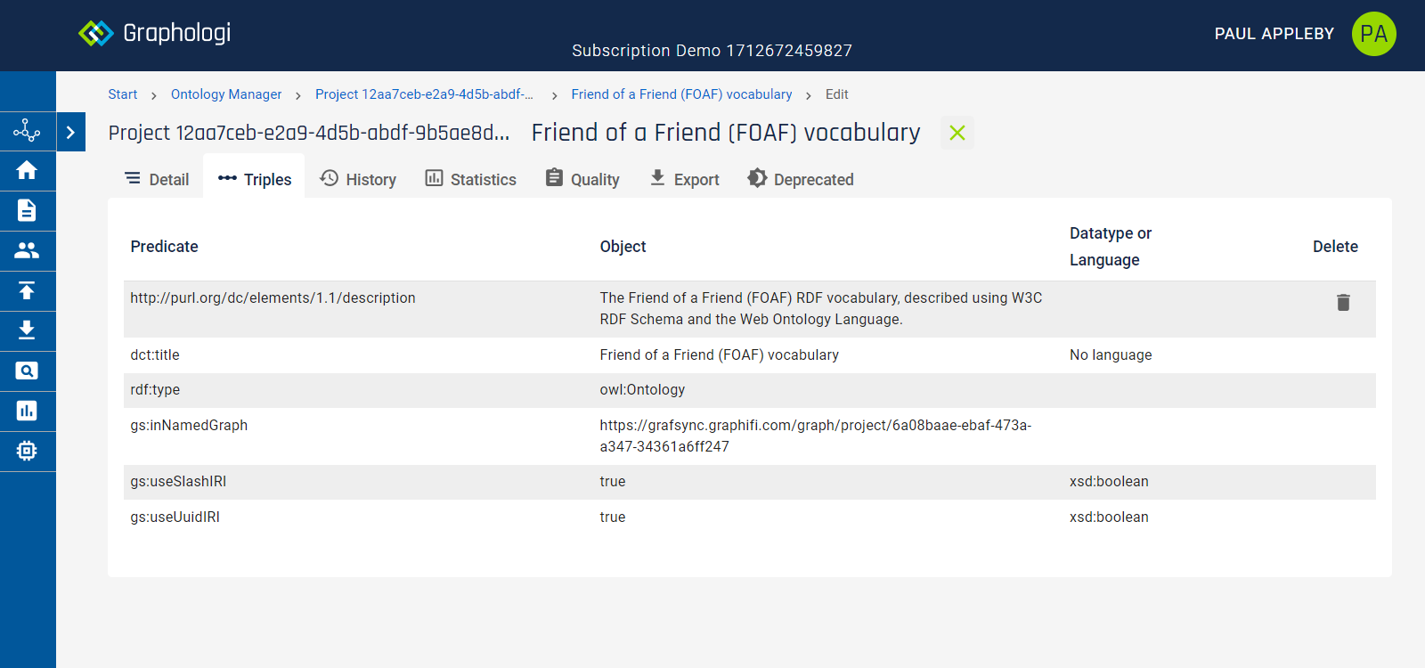Open the users group sidebar icon
The height and width of the screenshot is (668, 1425).
click(x=27, y=250)
